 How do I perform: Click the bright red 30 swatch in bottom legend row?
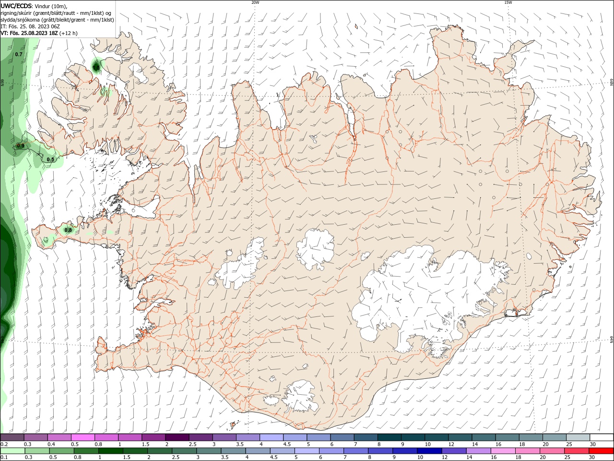(x=601, y=451)
